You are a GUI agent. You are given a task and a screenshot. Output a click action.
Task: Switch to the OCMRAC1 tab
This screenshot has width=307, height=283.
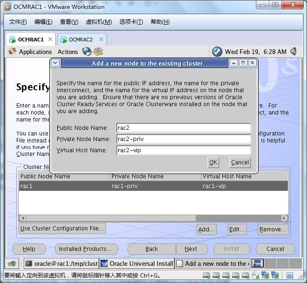coord(31,40)
